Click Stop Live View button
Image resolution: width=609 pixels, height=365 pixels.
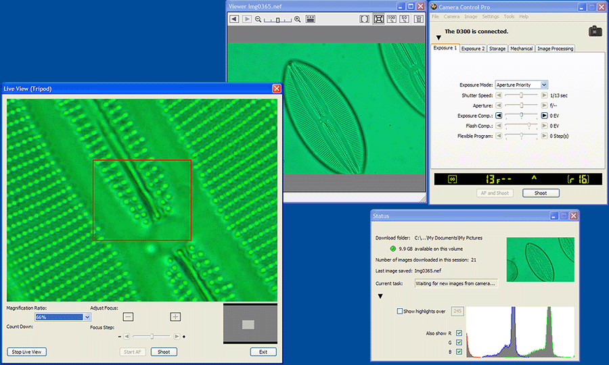pyautogui.click(x=26, y=351)
